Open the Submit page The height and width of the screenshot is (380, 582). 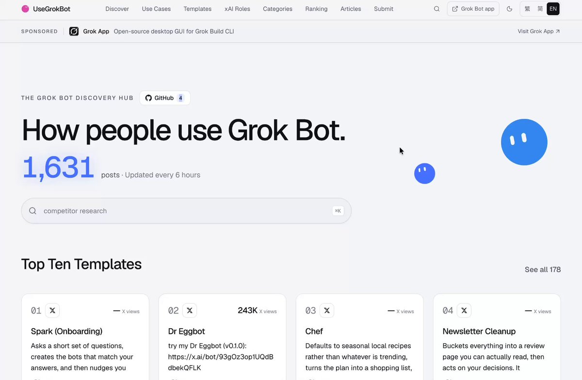coord(384,9)
